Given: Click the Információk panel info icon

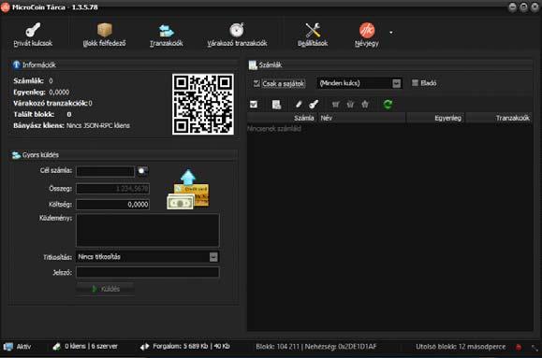Looking at the screenshot, I should (16, 64).
